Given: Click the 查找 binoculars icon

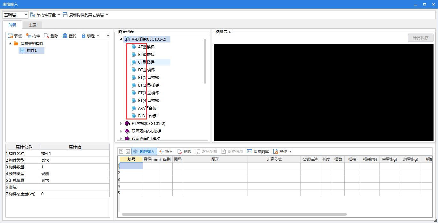Looking at the screenshot, I should coord(65,36).
